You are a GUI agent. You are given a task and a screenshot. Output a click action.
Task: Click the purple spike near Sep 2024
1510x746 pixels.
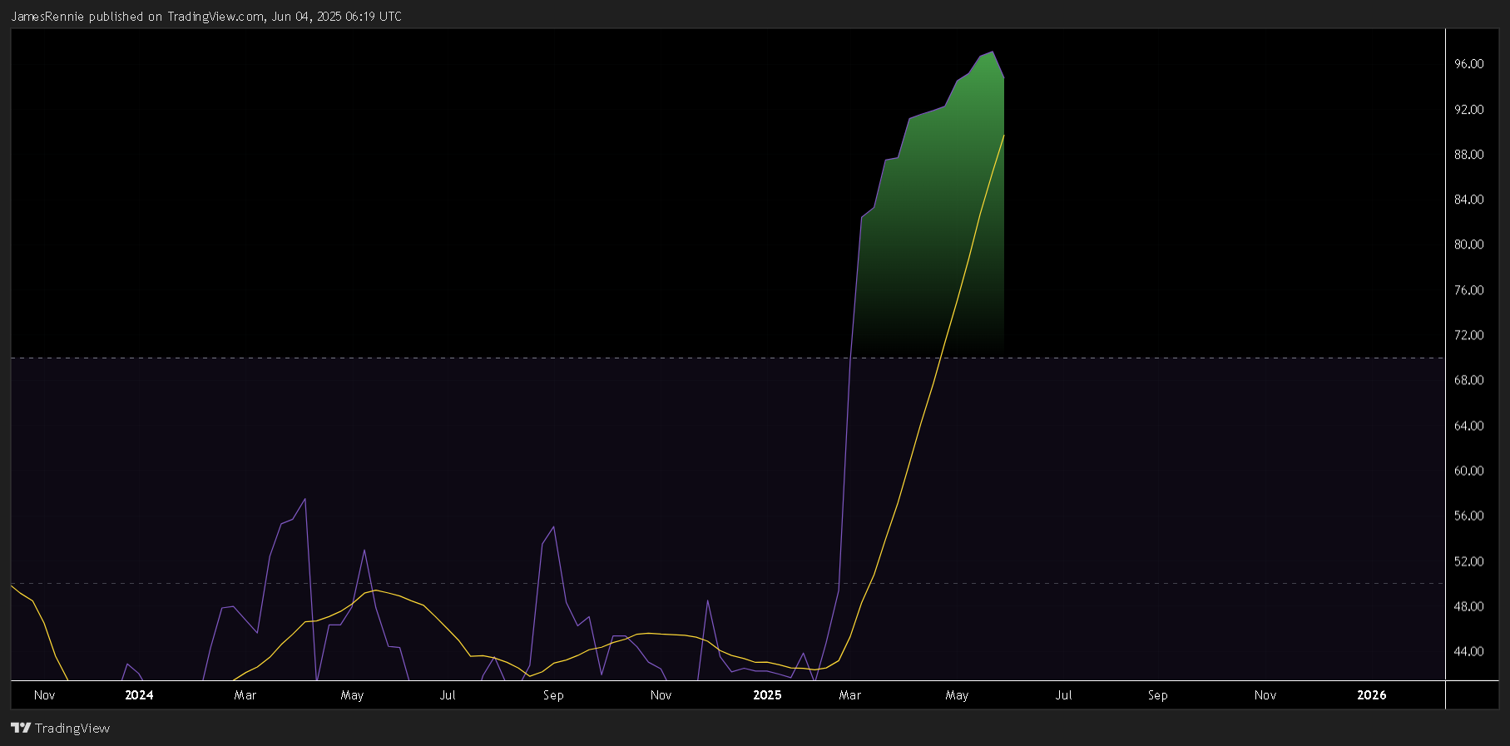[x=553, y=526]
